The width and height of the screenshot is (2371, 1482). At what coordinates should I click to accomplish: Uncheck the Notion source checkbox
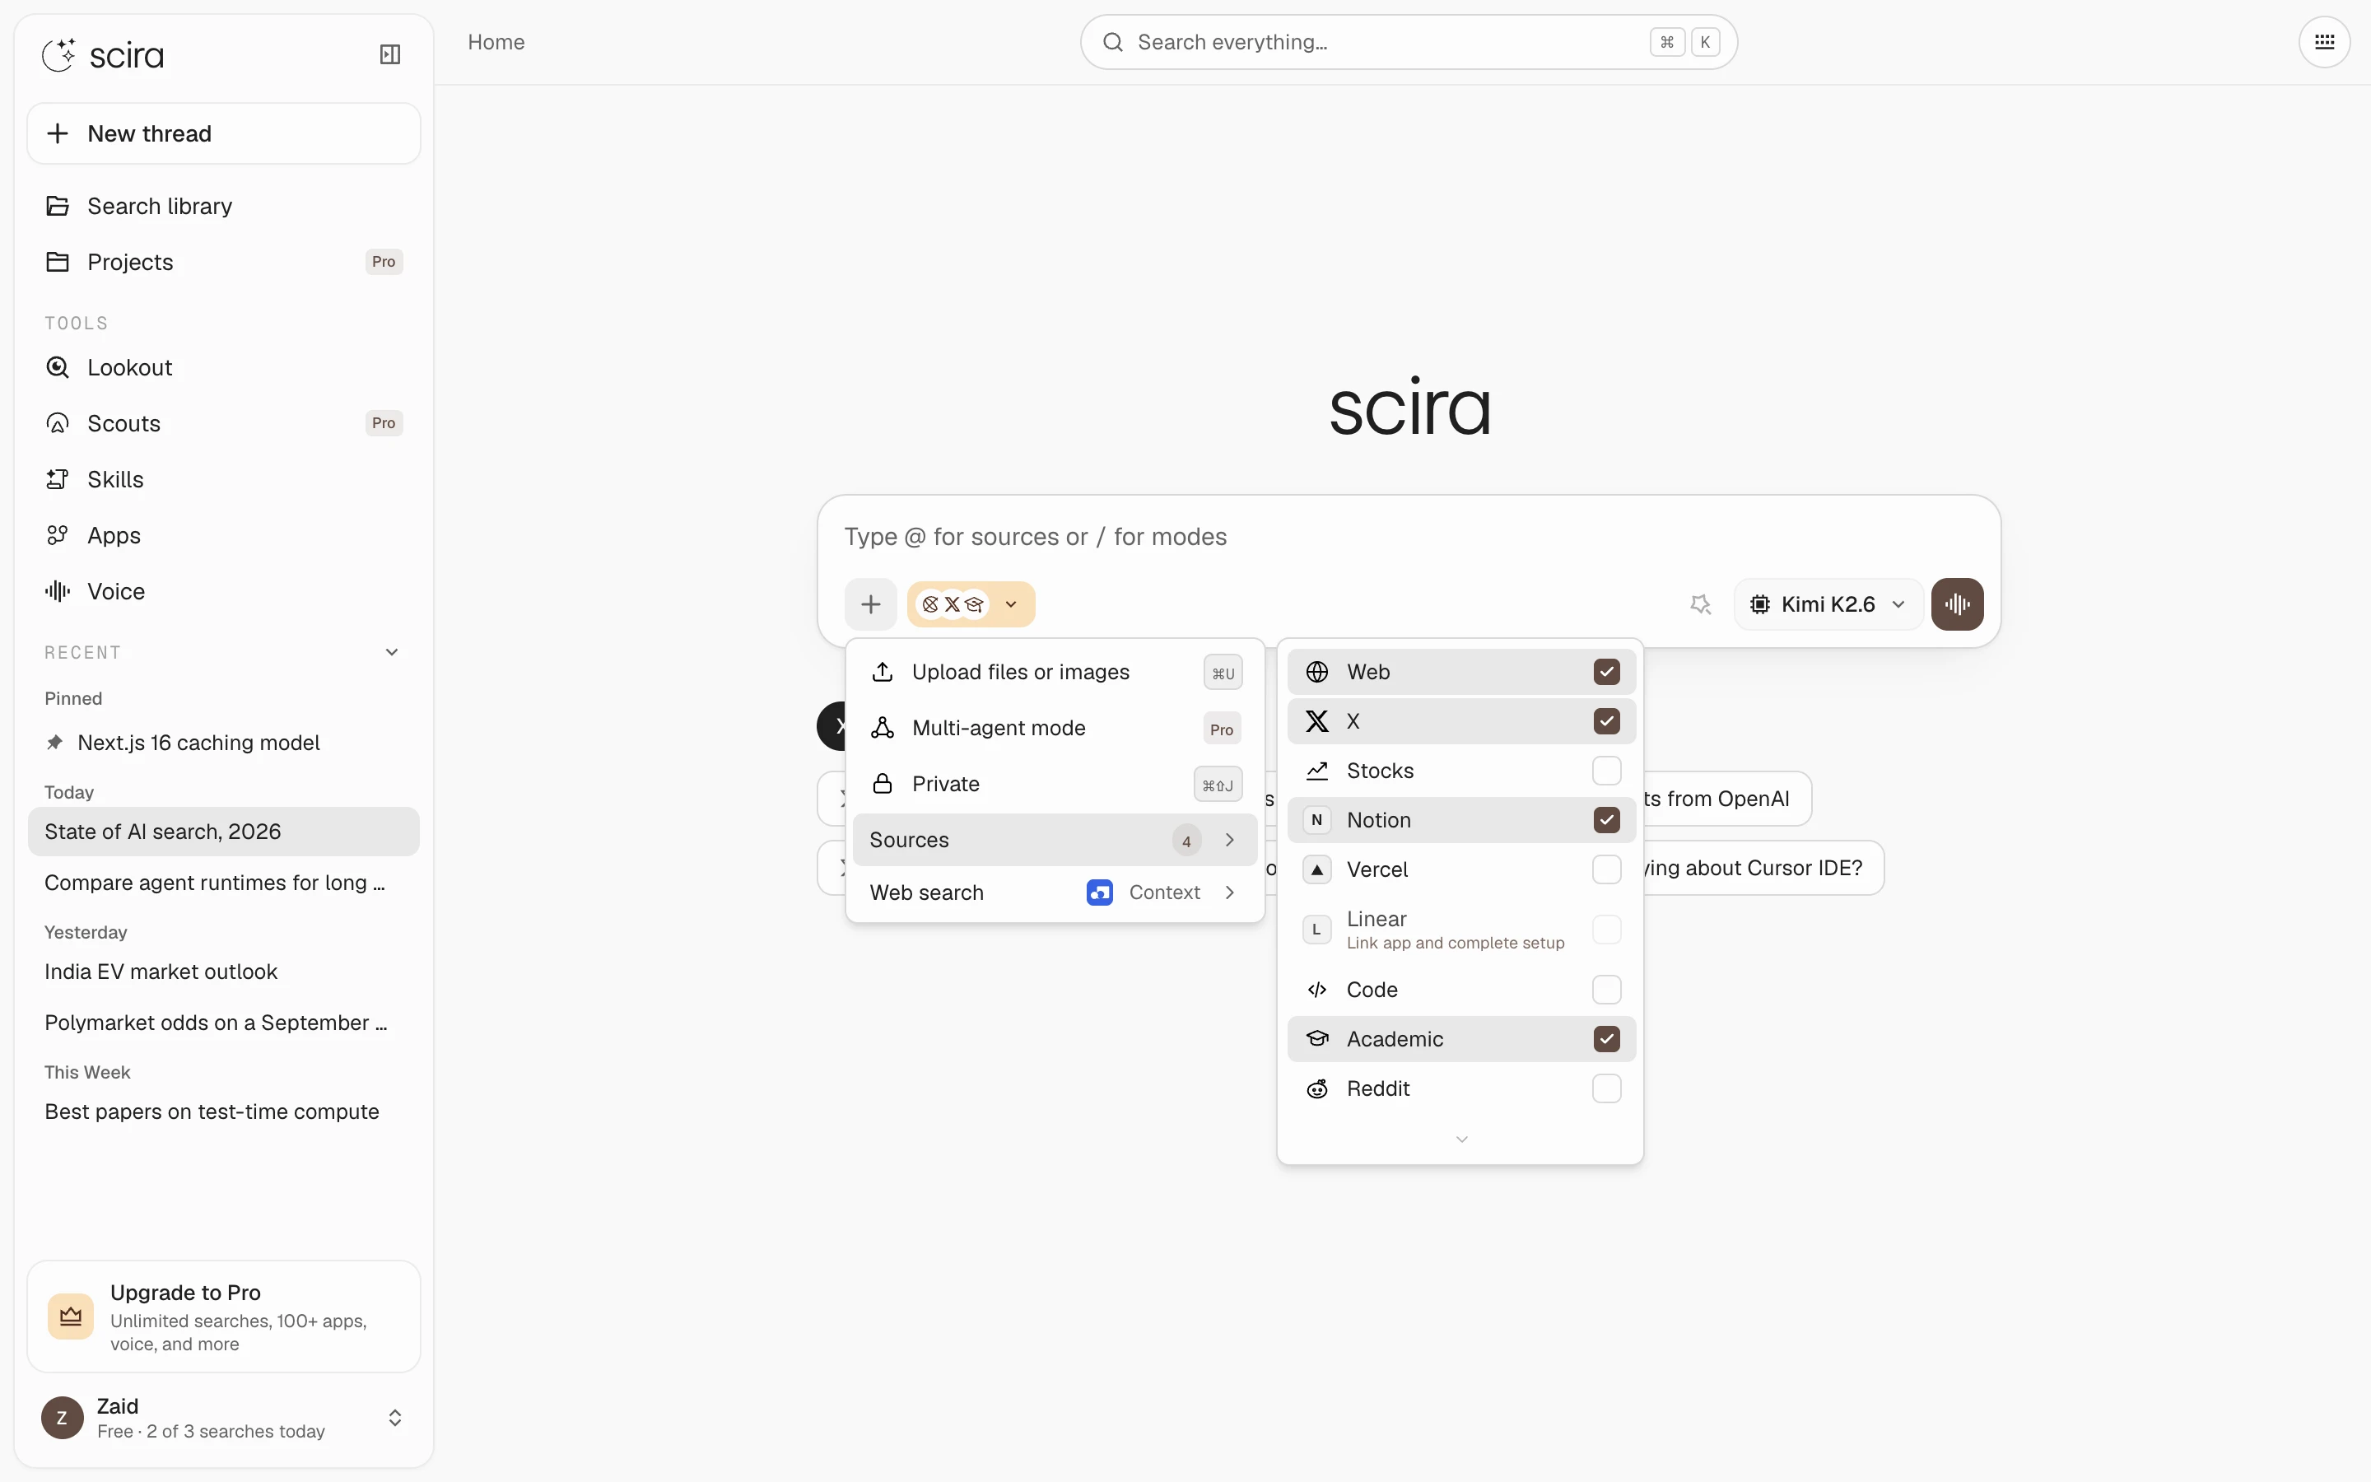click(x=1607, y=820)
